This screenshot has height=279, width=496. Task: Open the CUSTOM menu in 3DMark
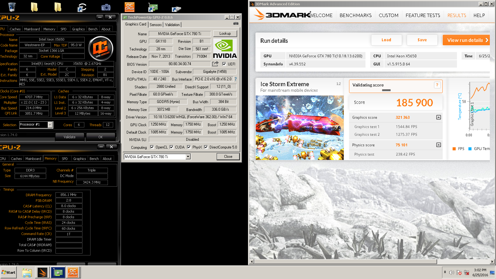point(388,15)
